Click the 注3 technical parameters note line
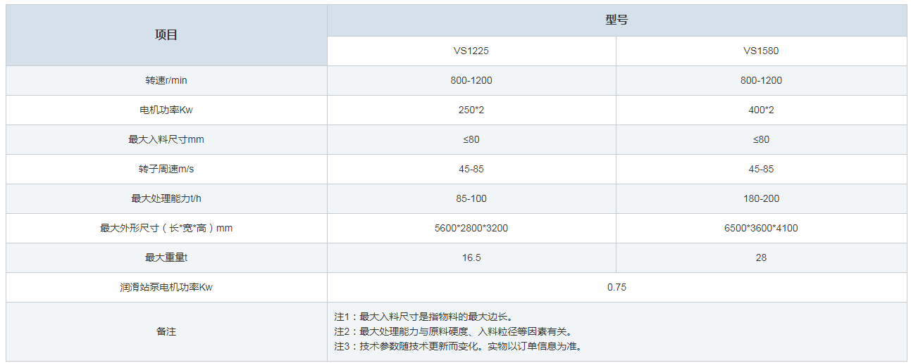The image size is (911, 363). click(458, 346)
